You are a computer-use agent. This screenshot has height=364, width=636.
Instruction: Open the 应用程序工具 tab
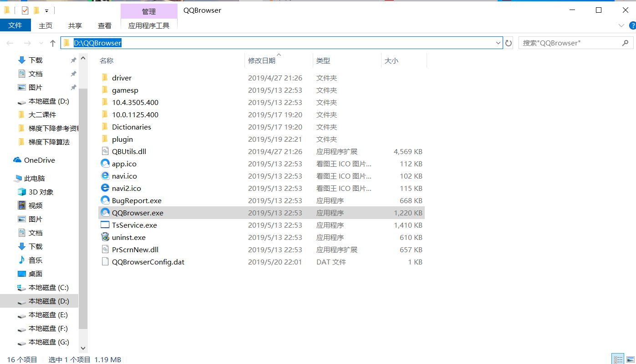tap(149, 26)
